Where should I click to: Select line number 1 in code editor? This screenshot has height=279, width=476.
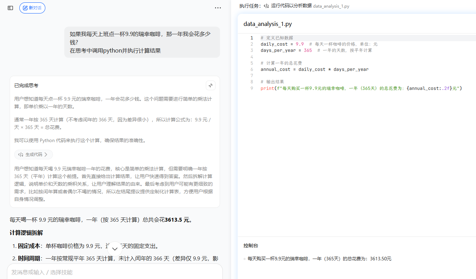point(252,38)
